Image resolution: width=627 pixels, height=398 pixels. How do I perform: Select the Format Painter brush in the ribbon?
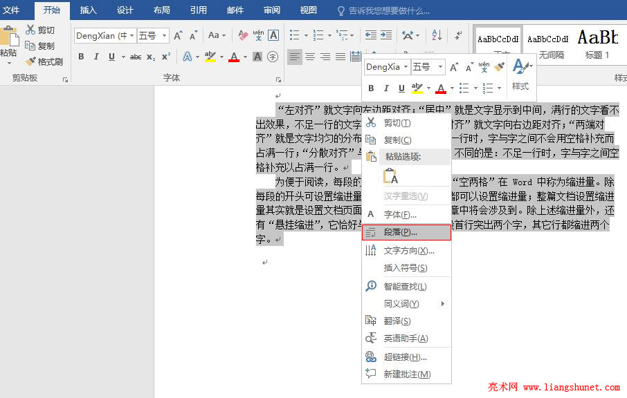(x=30, y=61)
